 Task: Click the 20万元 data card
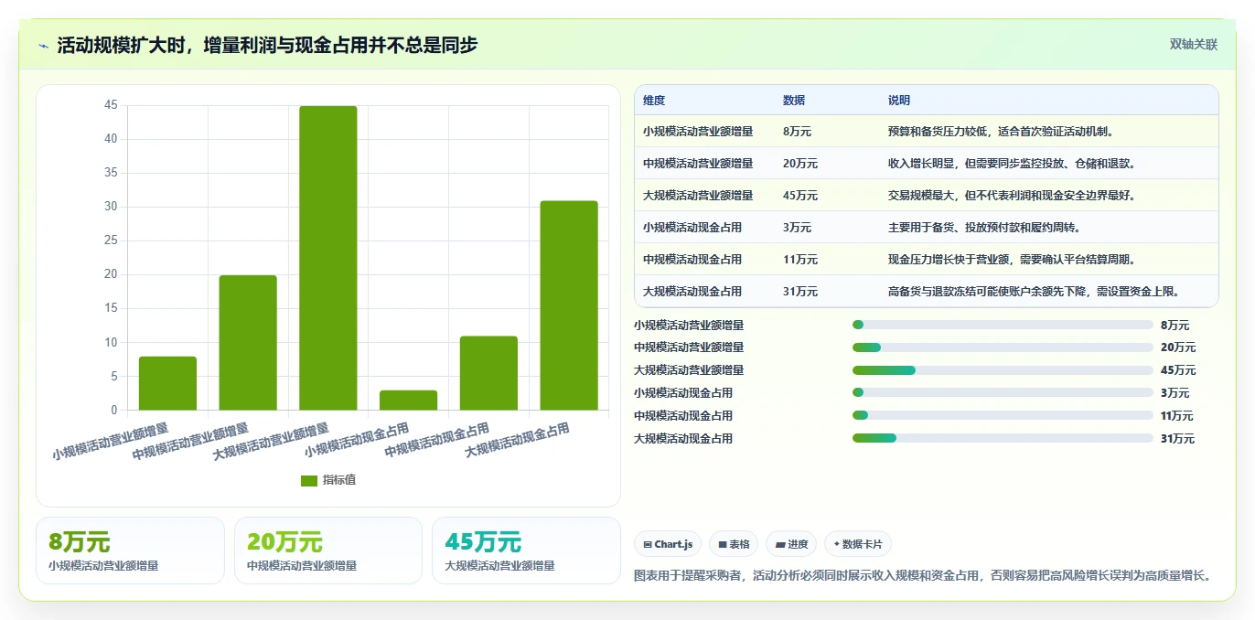tap(328, 551)
